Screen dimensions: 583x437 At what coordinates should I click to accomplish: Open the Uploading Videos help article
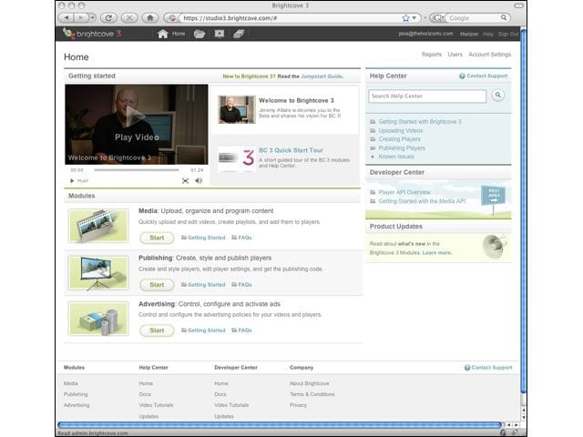[x=401, y=130]
